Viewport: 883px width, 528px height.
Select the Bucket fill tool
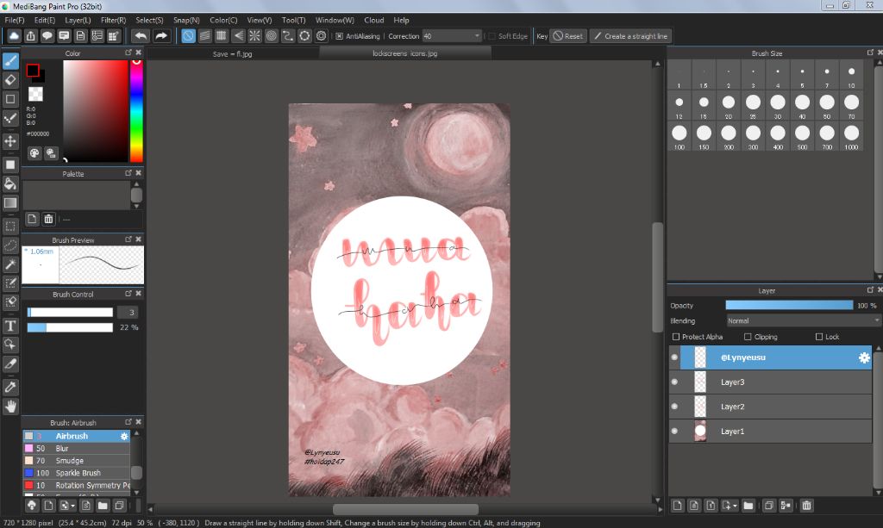point(10,183)
